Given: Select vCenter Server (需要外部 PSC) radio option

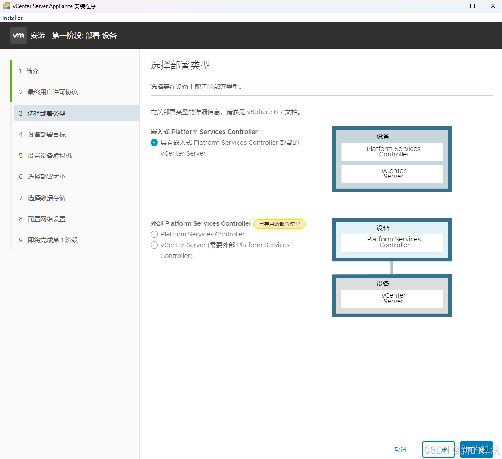Looking at the screenshot, I should pyautogui.click(x=154, y=245).
